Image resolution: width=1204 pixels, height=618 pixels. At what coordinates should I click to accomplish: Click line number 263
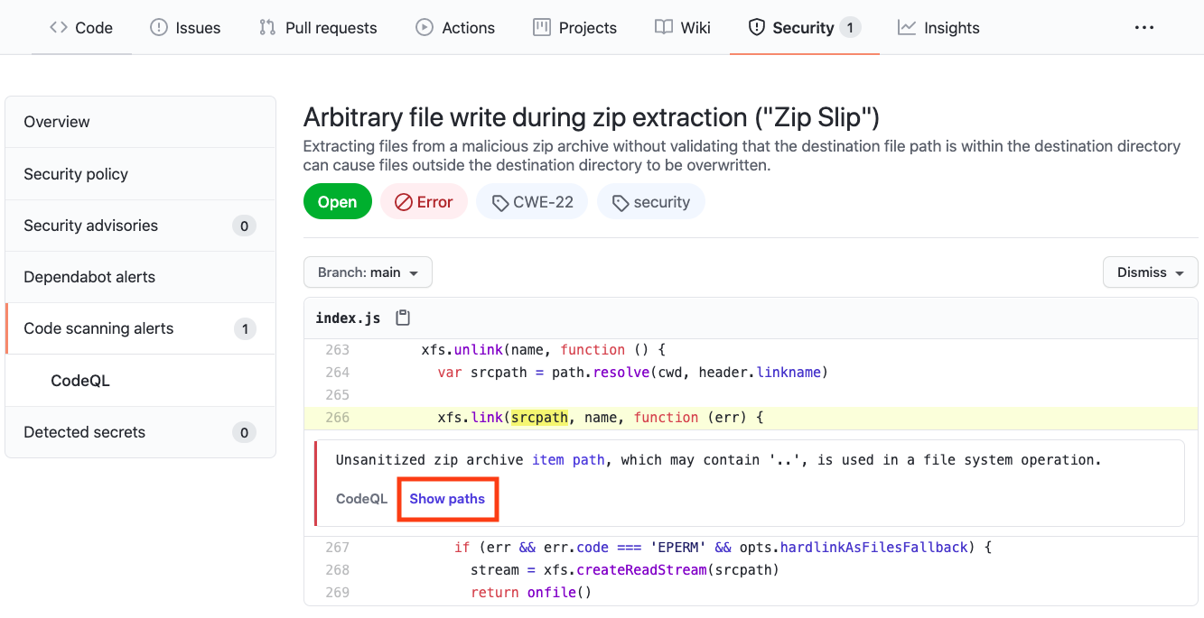coord(336,350)
